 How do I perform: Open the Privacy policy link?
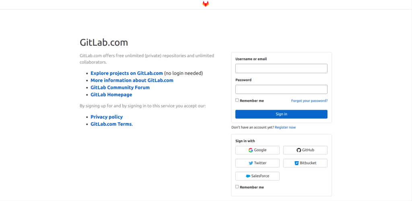pos(107,117)
